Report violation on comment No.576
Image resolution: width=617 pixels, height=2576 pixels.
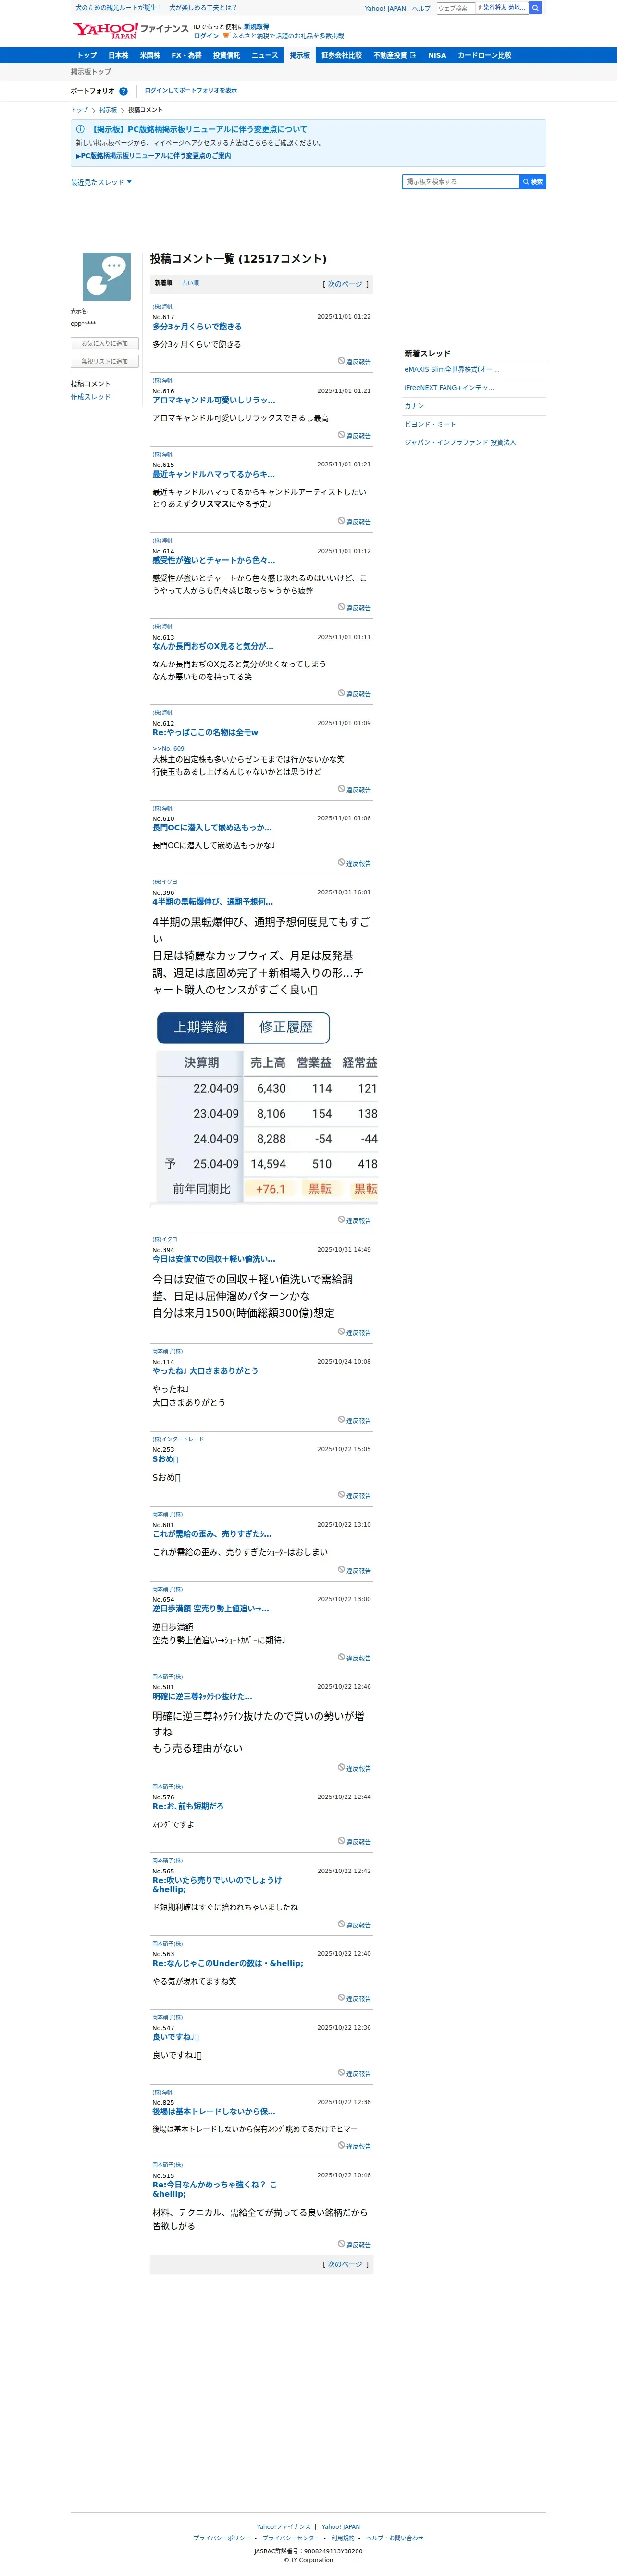coord(354,1842)
